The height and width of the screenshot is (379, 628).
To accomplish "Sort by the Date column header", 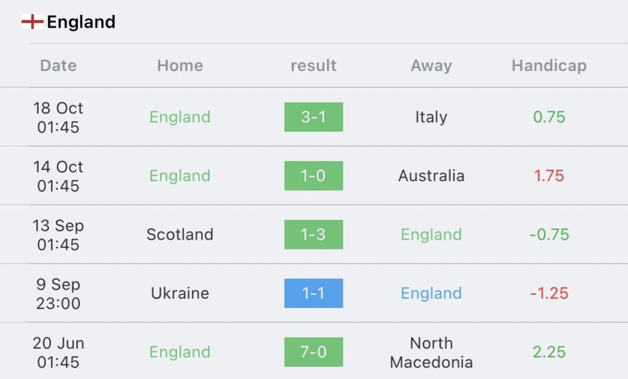I will 58,66.
